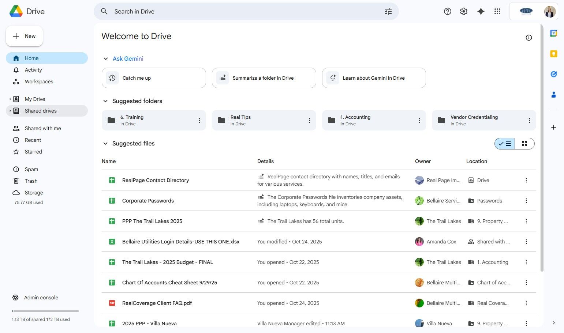The width and height of the screenshot is (564, 333).
Task: Collapse the Ask Gemini section
Action: 105,59
